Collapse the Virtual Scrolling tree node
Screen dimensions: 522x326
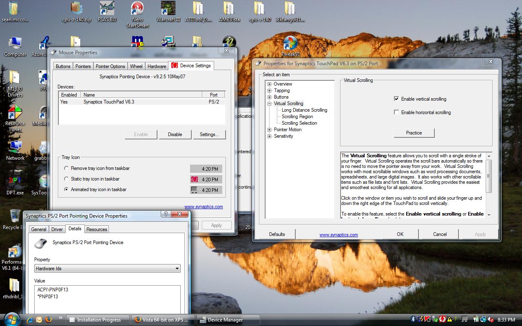(x=270, y=104)
